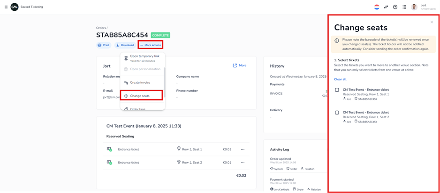
Task: Click Open temporary link menu item
Action: pos(144,56)
